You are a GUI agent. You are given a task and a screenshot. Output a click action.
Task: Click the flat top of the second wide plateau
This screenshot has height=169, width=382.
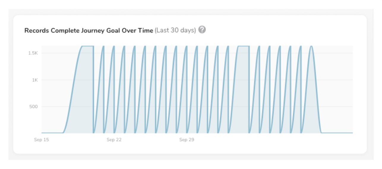[x=243, y=46]
